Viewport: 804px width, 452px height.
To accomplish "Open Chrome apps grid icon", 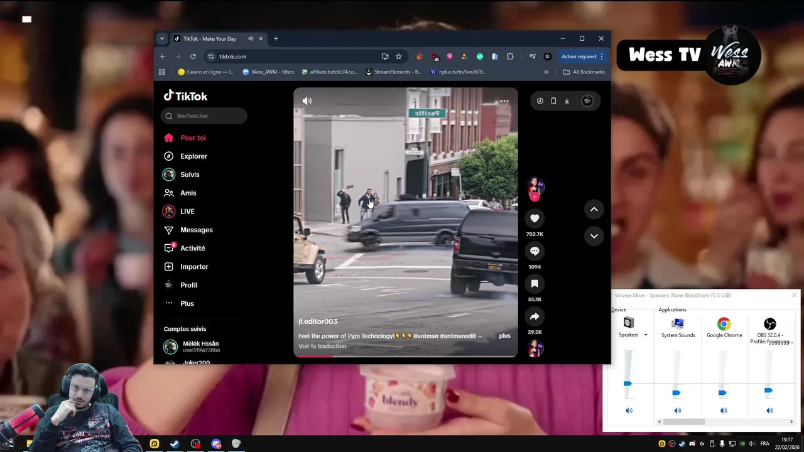I will point(162,72).
